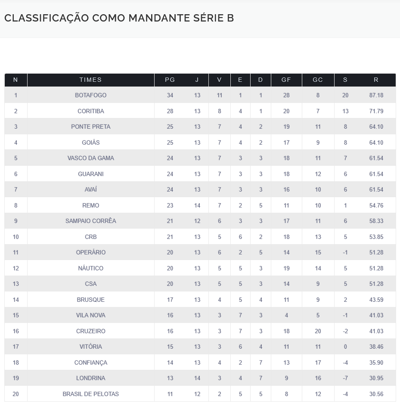This screenshot has width=400, height=406.
Task: Click the R column header
Action: (x=376, y=80)
